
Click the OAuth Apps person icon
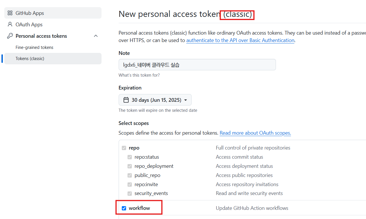pyautogui.click(x=10, y=24)
